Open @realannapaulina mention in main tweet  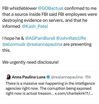44,44
